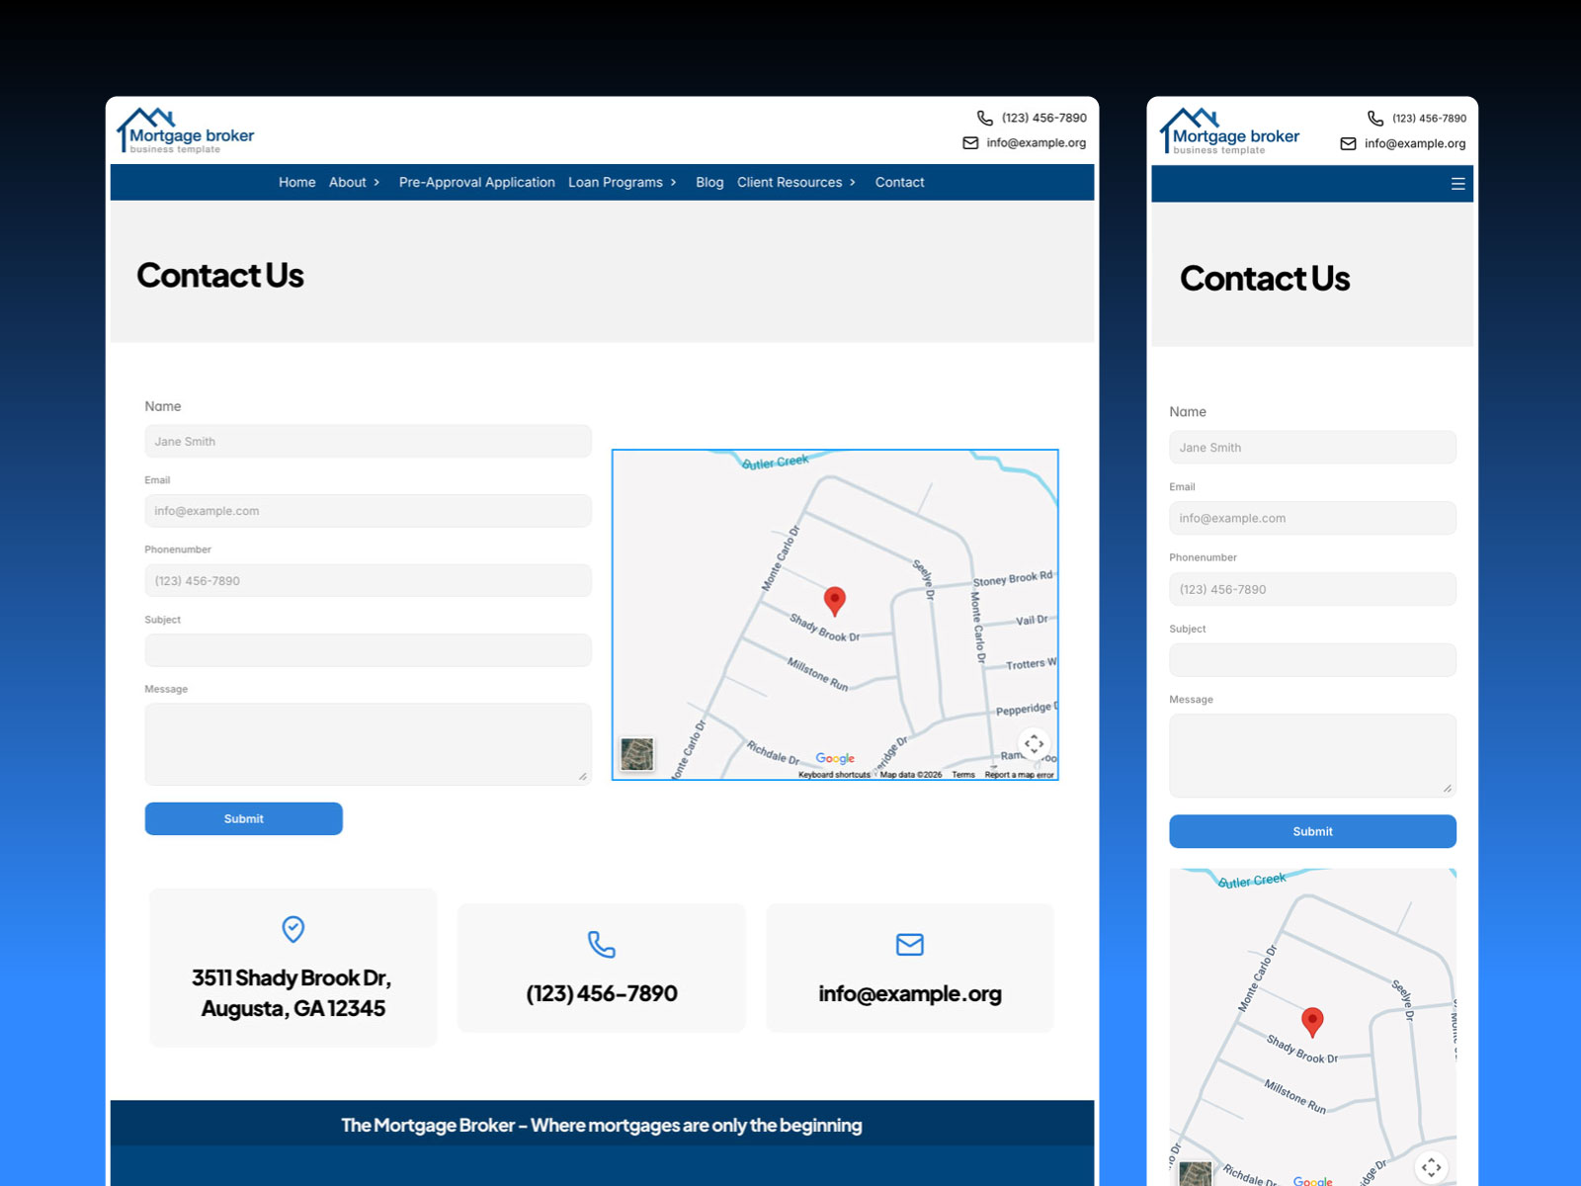
Task: Click the phone number link in desktop header
Action: click(x=1044, y=118)
